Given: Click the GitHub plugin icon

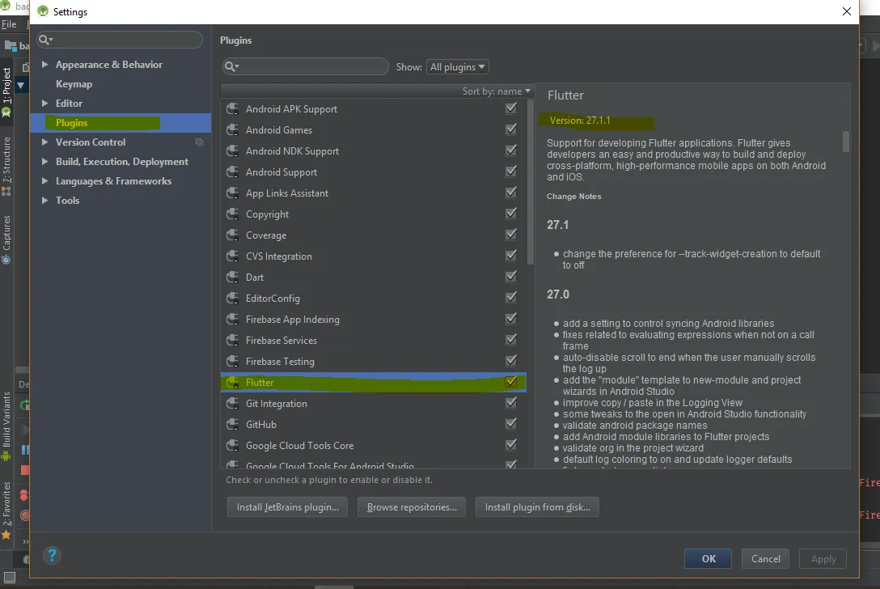Looking at the screenshot, I should tap(232, 425).
